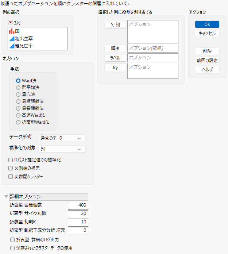228x254 pixels.
Task: Confirm with the OK button
Action: [x=207, y=24]
